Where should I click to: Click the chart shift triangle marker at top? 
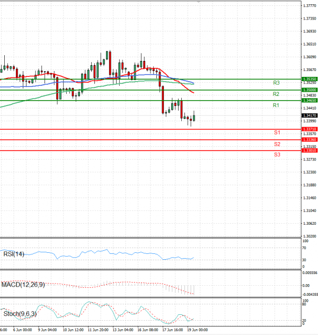coord(199,2)
